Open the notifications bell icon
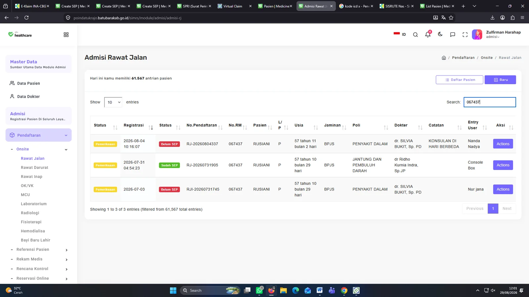Screen dimensions: 529x297 (x=428, y=34)
